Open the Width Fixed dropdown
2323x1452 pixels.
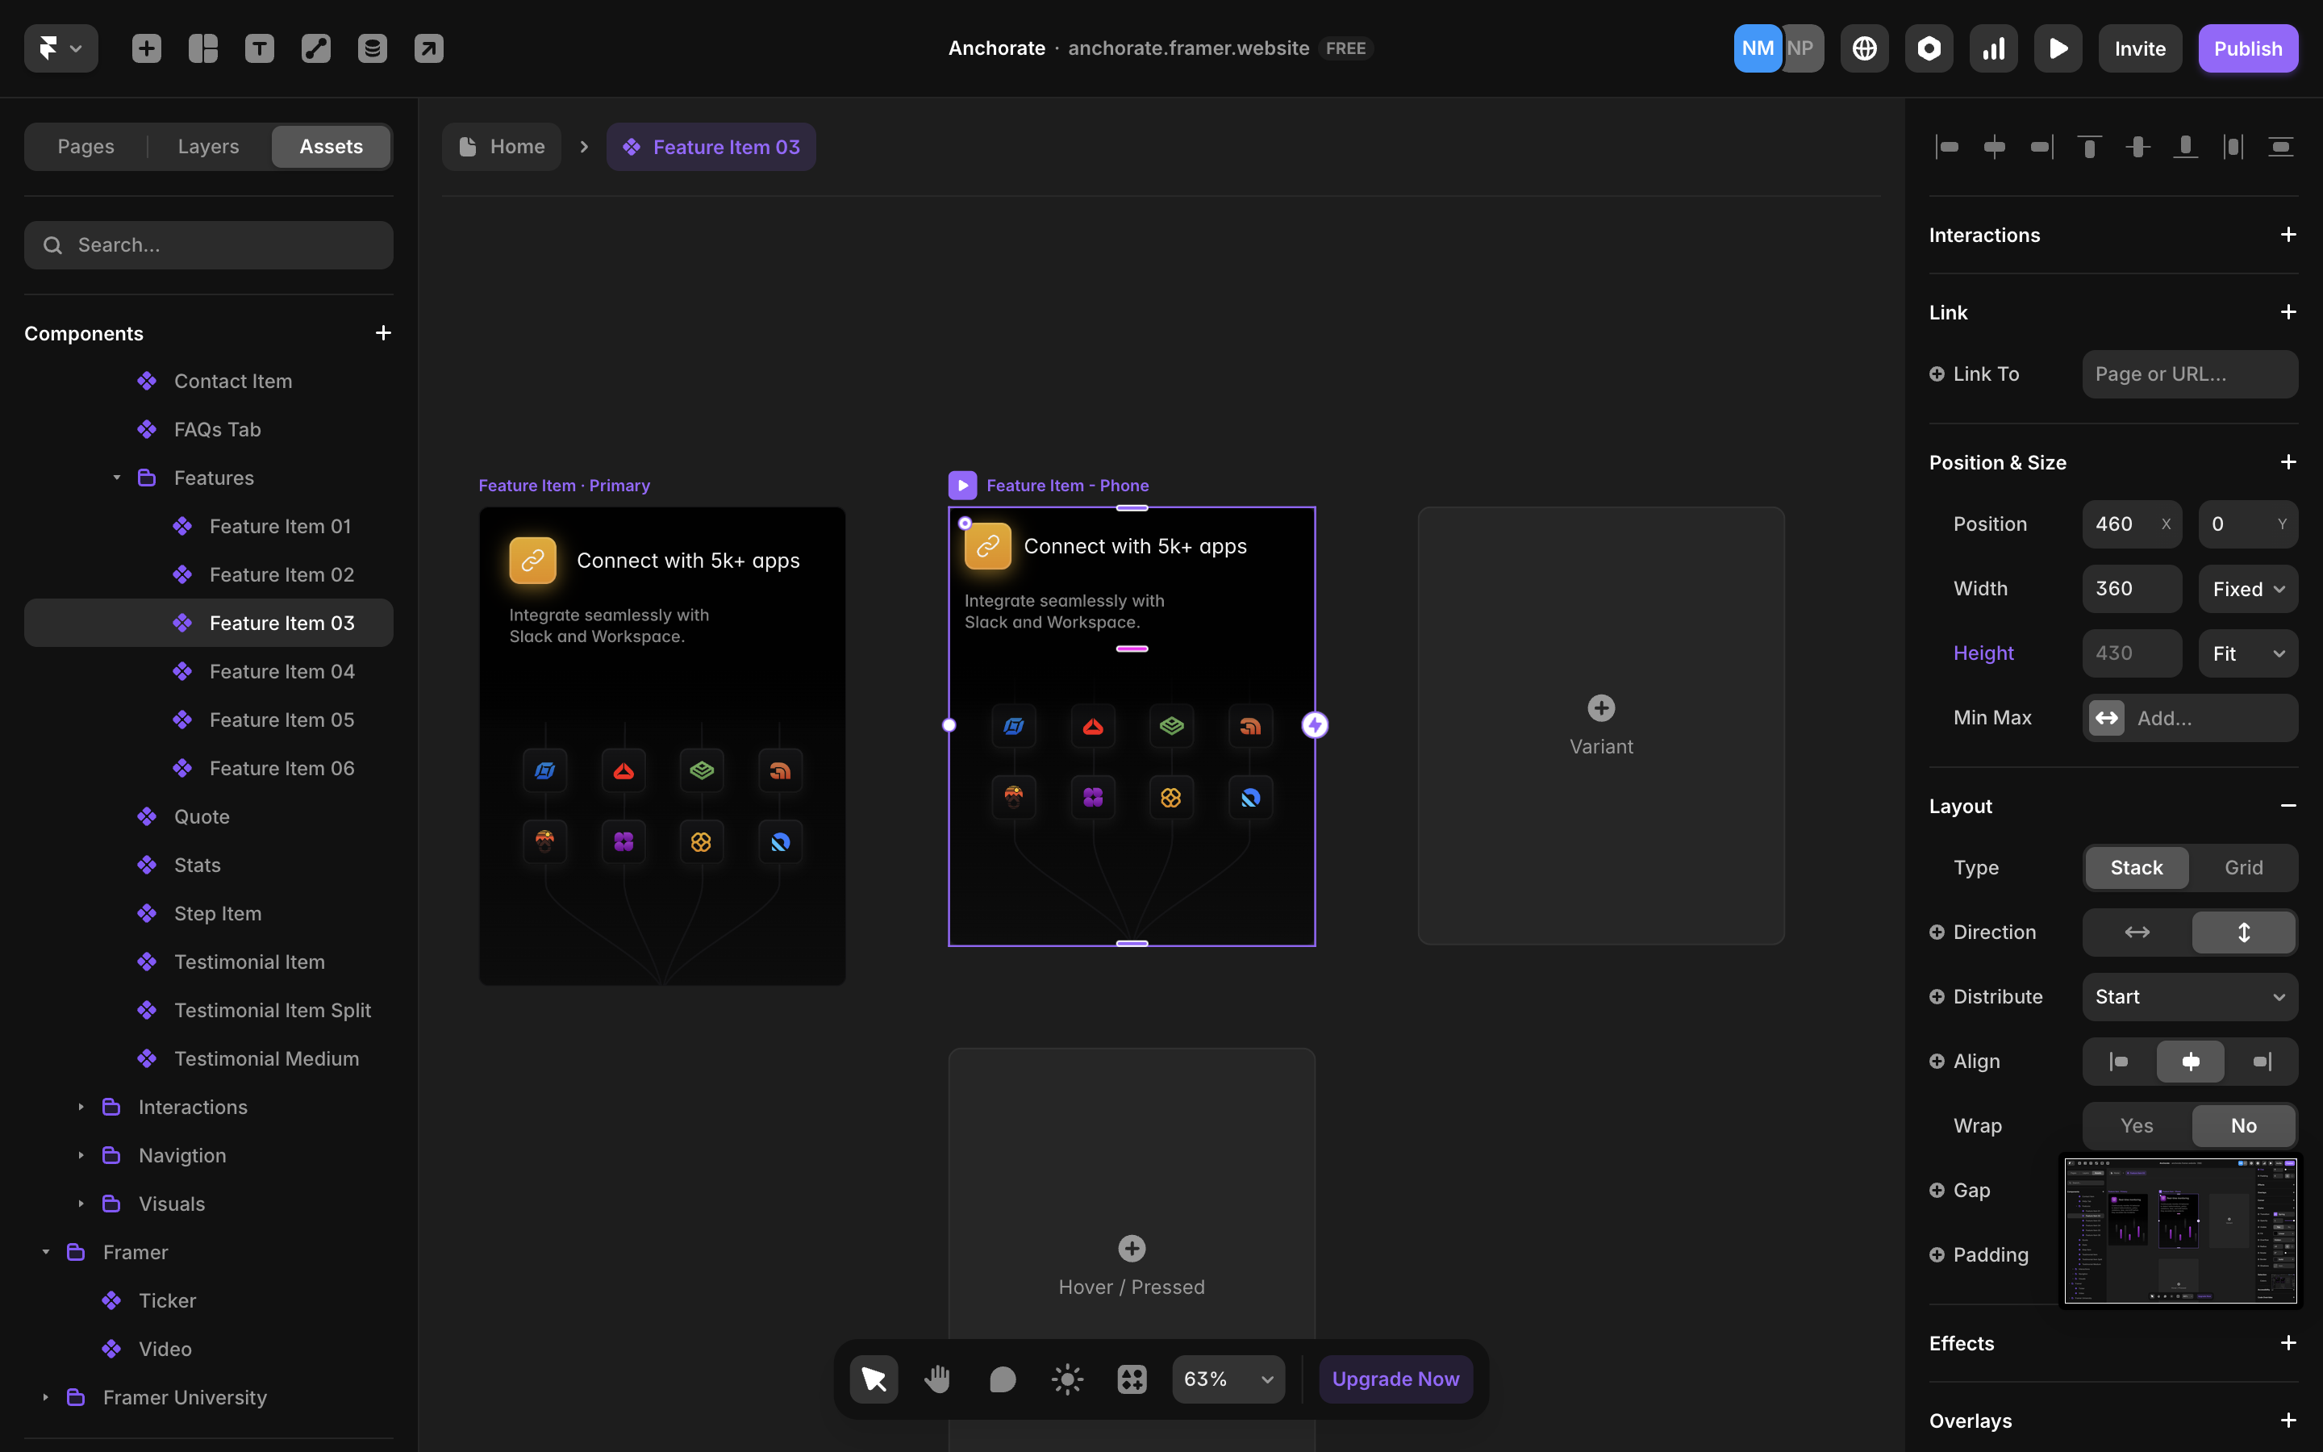pyautogui.click(x=2247, y=588)
